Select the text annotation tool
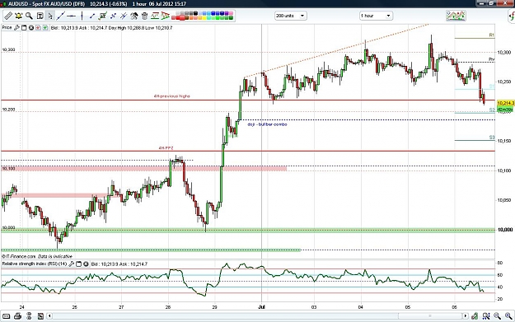 click(x=40, y=16)
